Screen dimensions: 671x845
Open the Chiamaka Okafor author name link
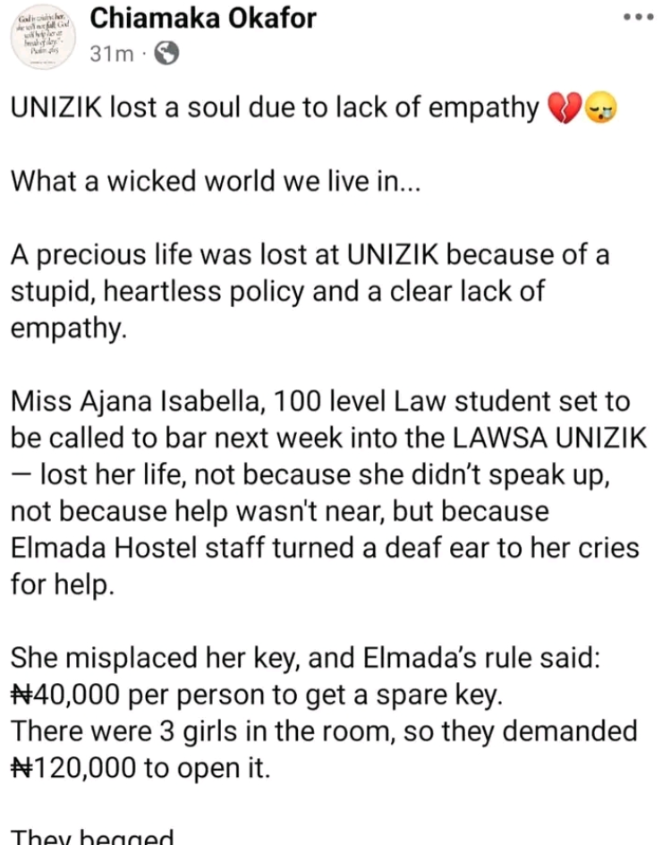(x=204, y=17)
